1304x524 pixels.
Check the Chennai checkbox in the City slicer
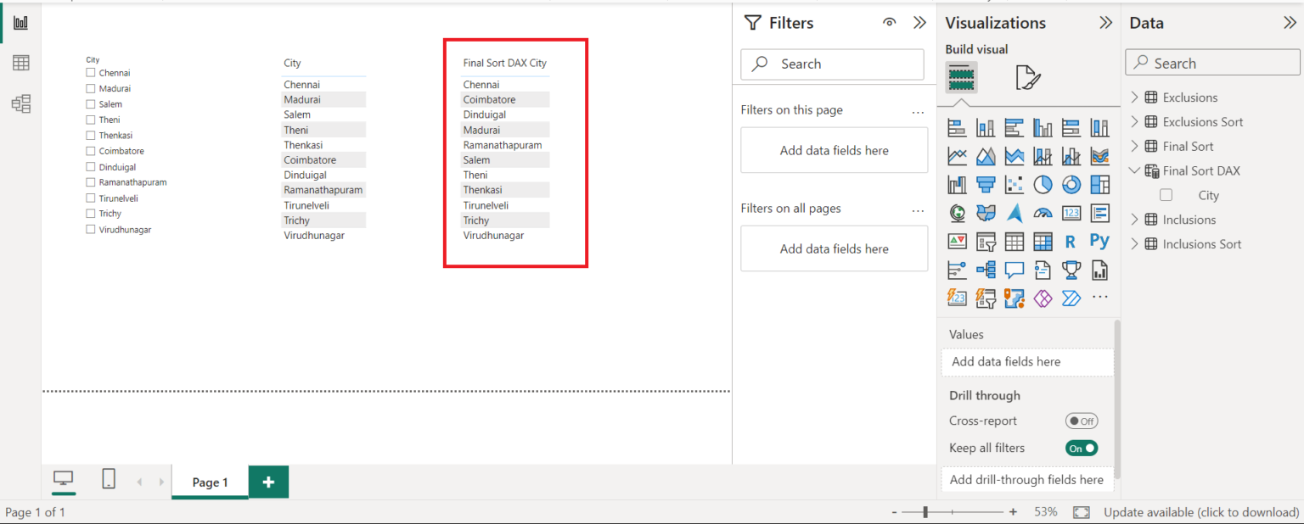pyautogui.click(x=90, y=72)
